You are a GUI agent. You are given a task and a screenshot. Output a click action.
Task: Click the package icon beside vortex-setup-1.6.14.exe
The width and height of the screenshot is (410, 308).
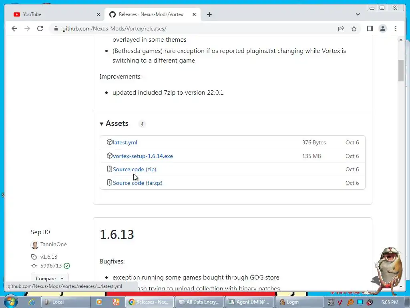[110, 156]
